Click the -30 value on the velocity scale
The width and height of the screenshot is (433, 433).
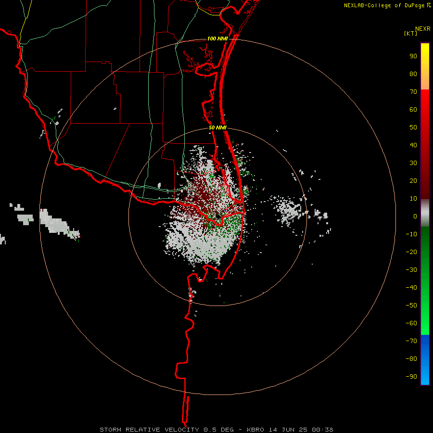click(411, 270)
